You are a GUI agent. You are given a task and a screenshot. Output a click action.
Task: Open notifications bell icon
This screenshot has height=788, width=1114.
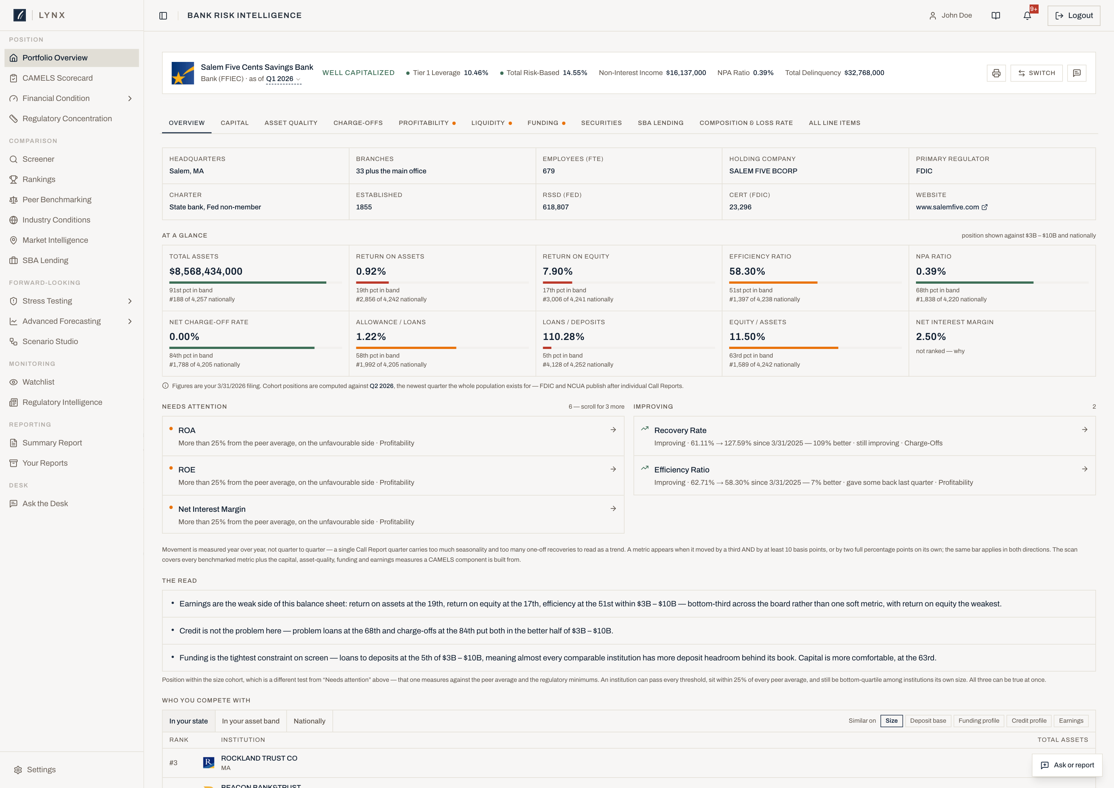pyautogui.click(x=1027, y=15)
